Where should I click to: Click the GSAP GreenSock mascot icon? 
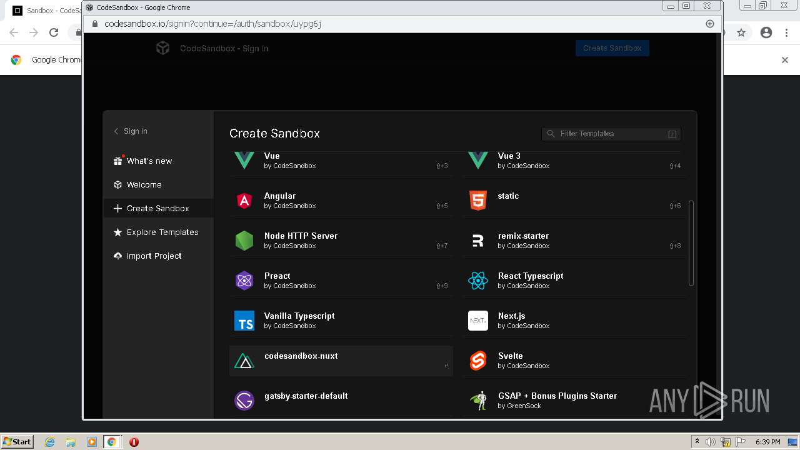(x=478, y=401)
